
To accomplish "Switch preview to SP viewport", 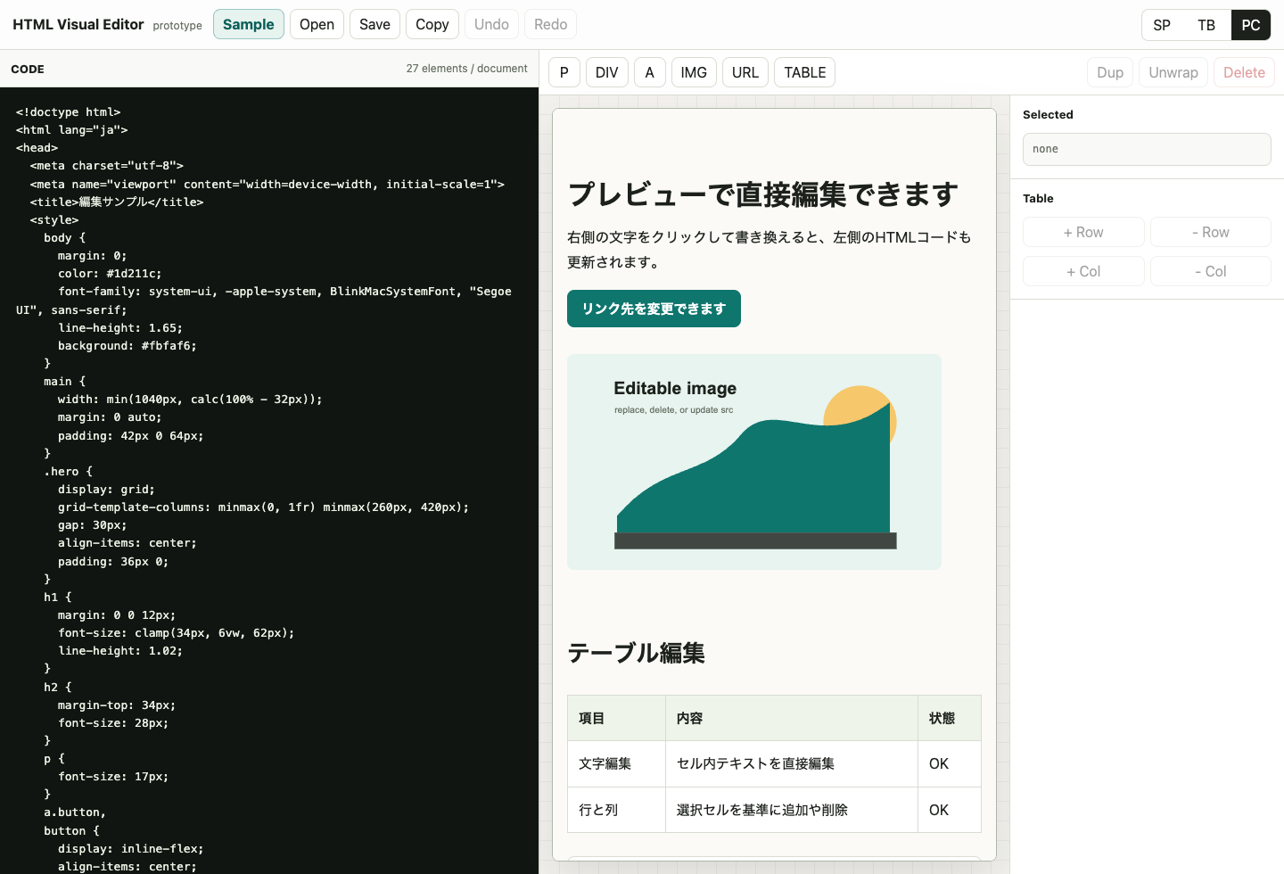I will (x=1162, y=25).
